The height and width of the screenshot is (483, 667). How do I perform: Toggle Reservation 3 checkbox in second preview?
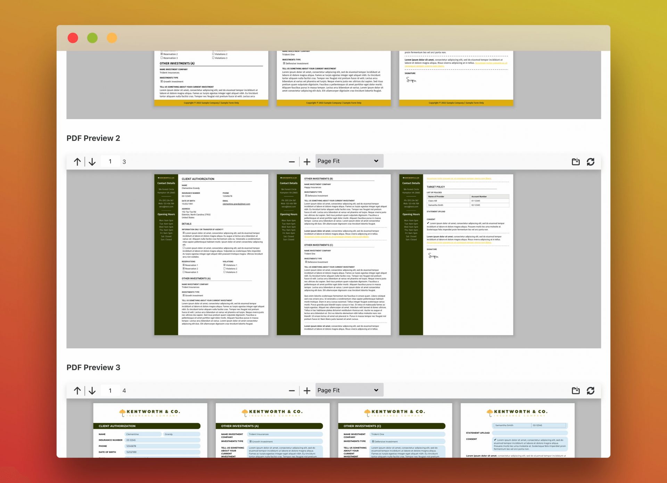click(184, 272)
